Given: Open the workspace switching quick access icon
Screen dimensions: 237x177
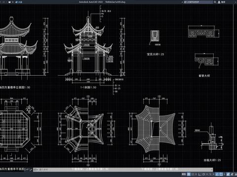Looking at the screenshot, I should click(9, 2).
